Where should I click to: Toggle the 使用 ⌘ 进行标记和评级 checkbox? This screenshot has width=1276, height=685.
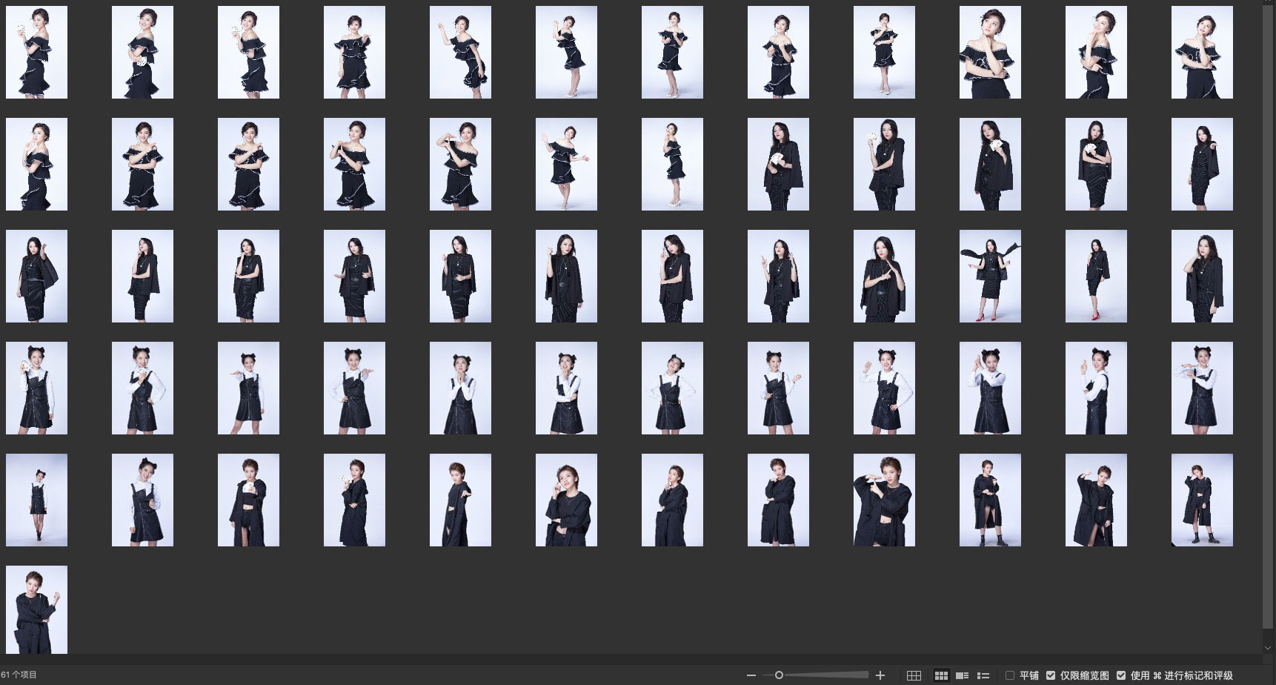click(1121, 675)
